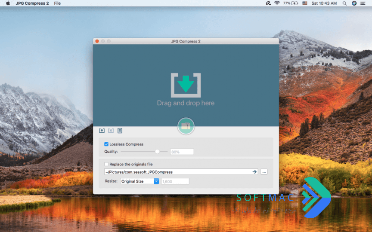
Task: Browse output folder with the ... button
Action: tap(264, 171)
